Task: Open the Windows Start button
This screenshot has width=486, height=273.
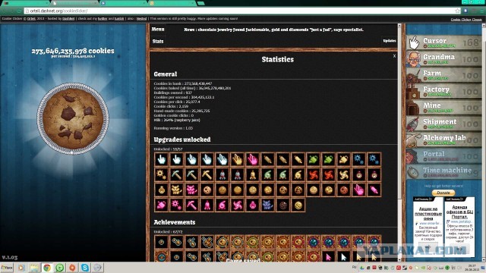Action: click(7, 268)
